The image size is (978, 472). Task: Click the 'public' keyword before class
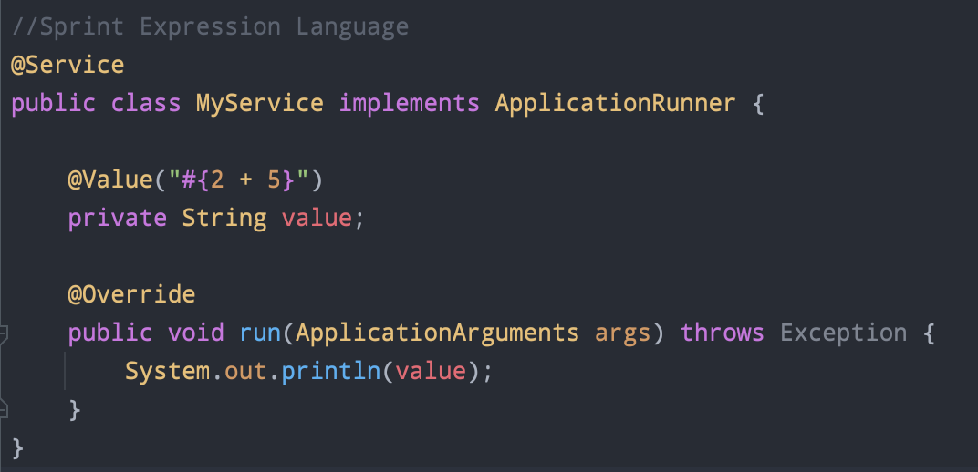point(53,103)
